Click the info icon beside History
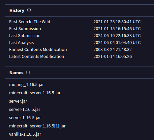Image resolution: width=154 pixels, height=140 pixels. (x=29, y=10)
